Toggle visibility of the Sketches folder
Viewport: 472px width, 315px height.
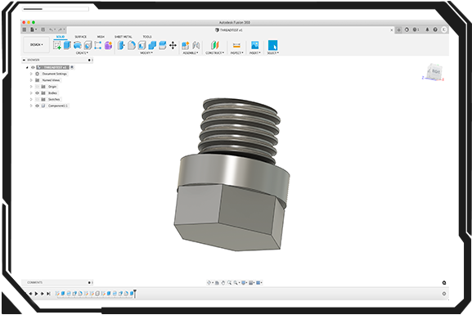[38, 99]
